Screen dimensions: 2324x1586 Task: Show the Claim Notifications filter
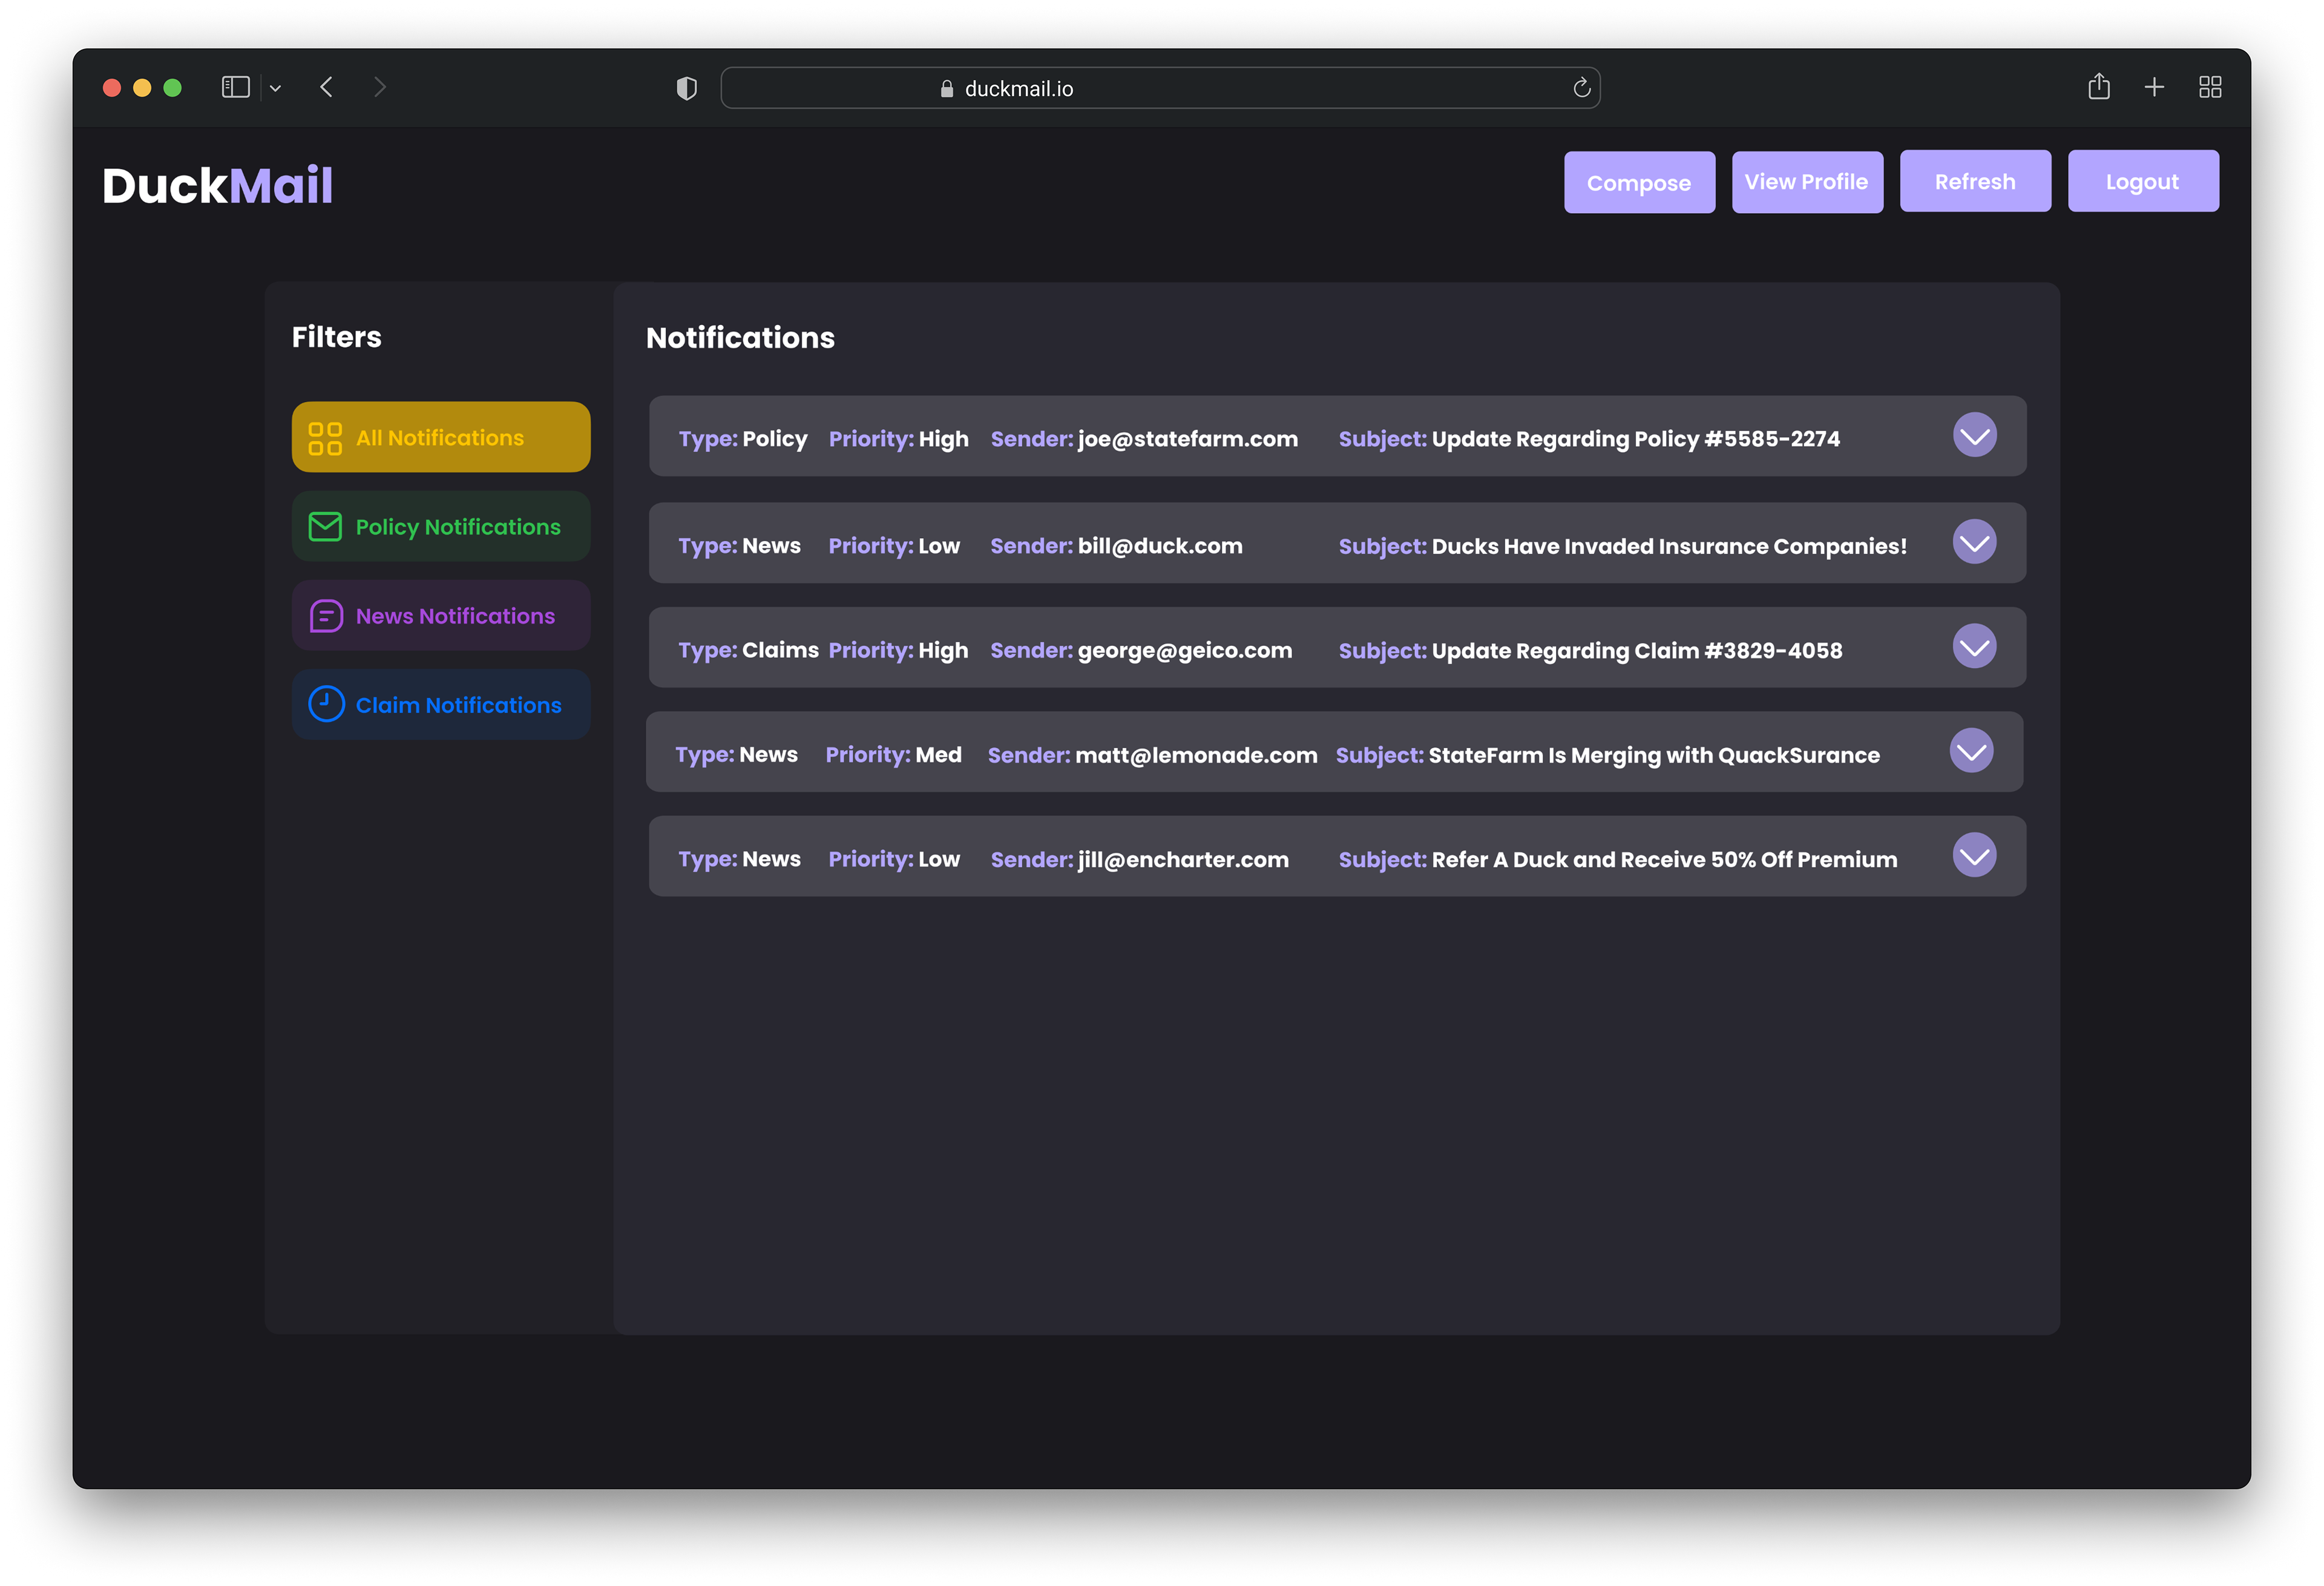441,705
